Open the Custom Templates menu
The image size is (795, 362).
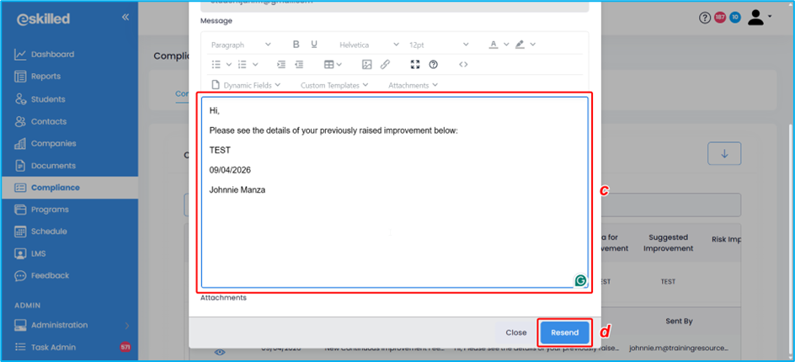point(334,85)
